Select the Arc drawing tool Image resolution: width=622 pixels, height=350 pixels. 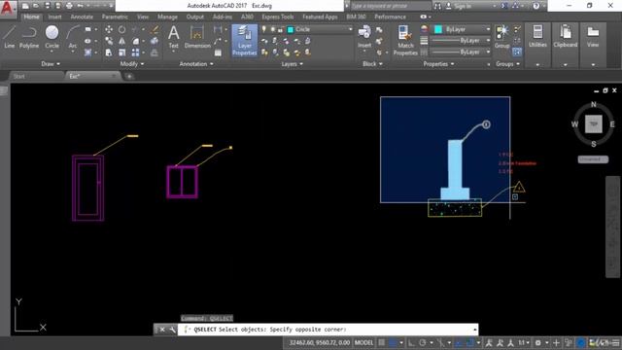(72, 37)
